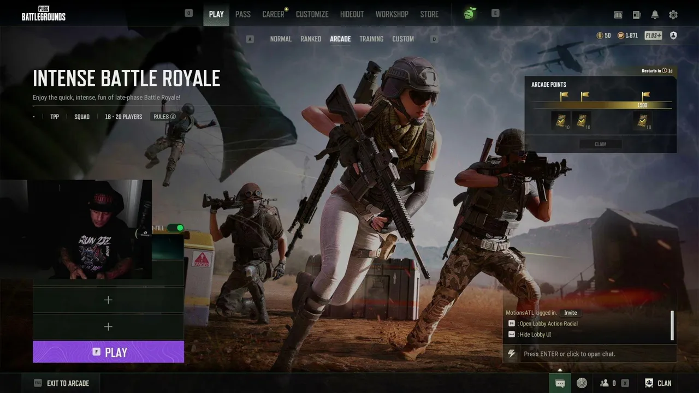This screenshot has height=393, width=699.
Task: Click the "ARCADE POINTS" heading
Action: coord(549,85)
